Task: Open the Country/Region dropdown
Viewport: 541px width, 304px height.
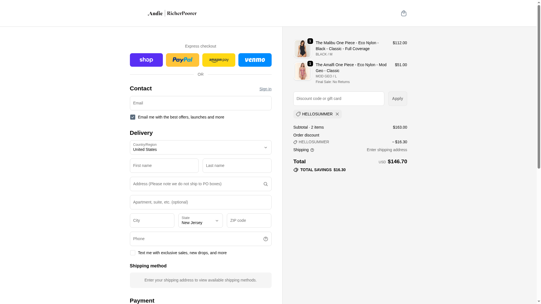Action: pyautogui.click(x=200, y=147)
